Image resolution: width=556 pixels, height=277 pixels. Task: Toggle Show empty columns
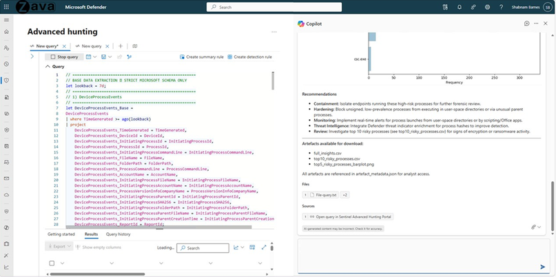coord(99,247)
